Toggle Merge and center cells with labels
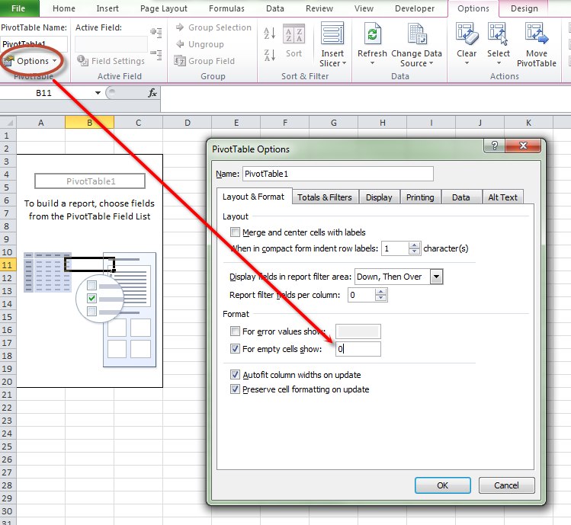571x525 pixels. click(236, 232)
